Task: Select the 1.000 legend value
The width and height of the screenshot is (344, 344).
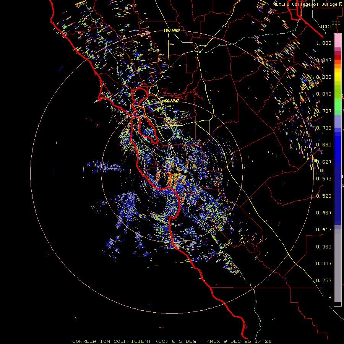Action: [324, 43]
